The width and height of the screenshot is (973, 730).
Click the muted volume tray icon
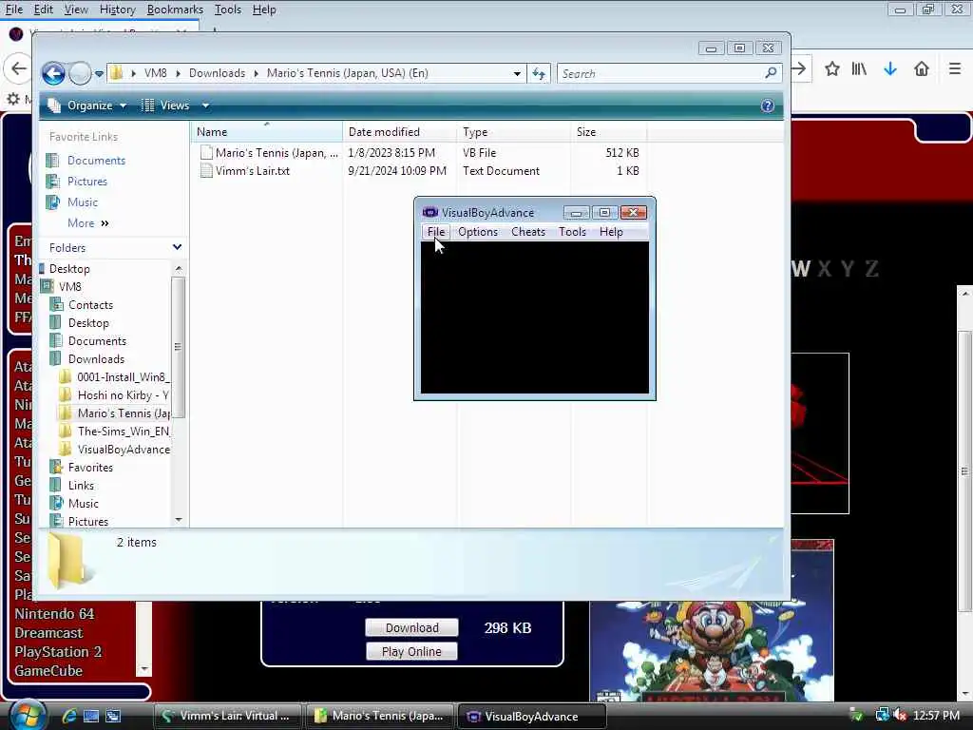click(x=900, y=716)
